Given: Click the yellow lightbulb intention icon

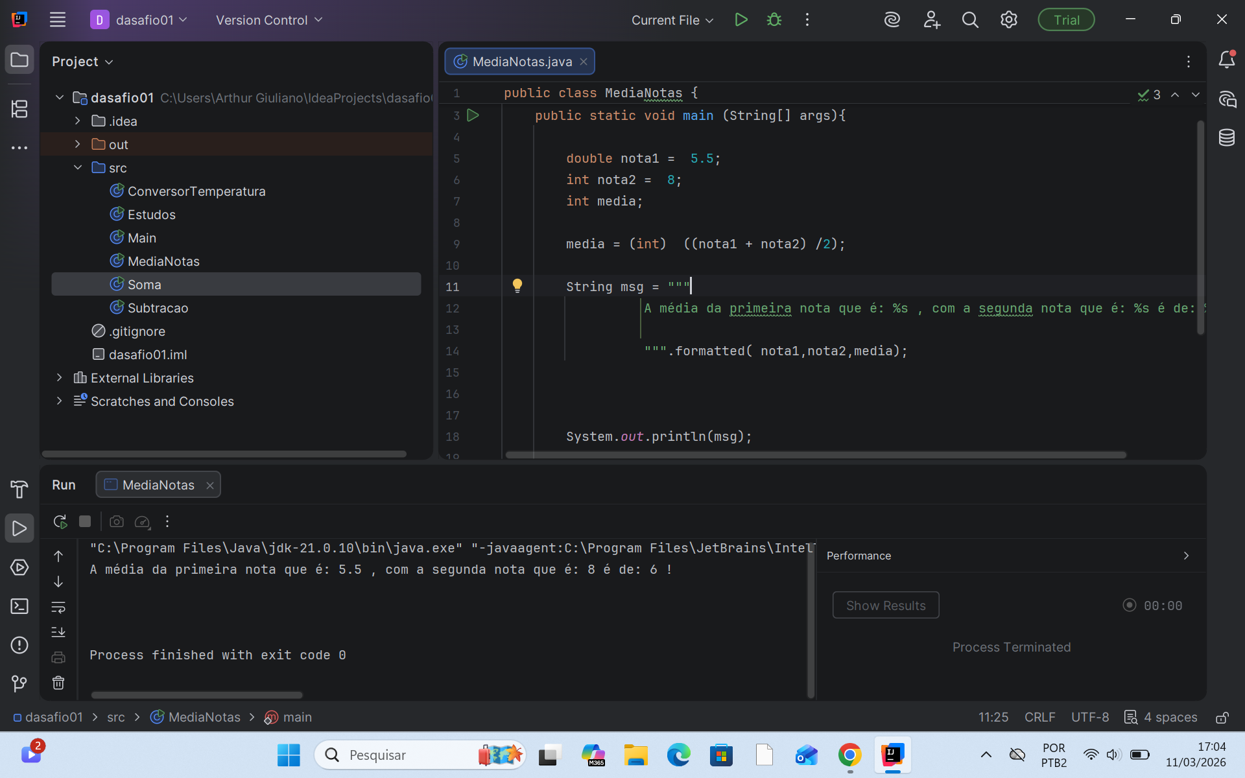Looking at the screenshot, I should click(x=517, y=285).
